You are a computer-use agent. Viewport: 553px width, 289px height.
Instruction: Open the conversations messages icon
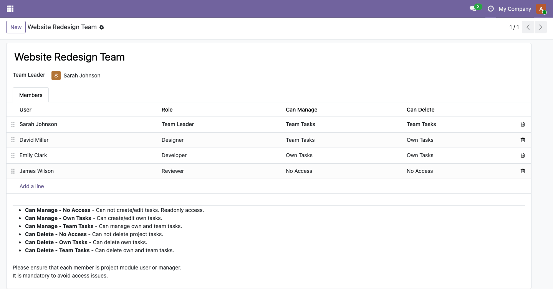[x=473, y=9]
